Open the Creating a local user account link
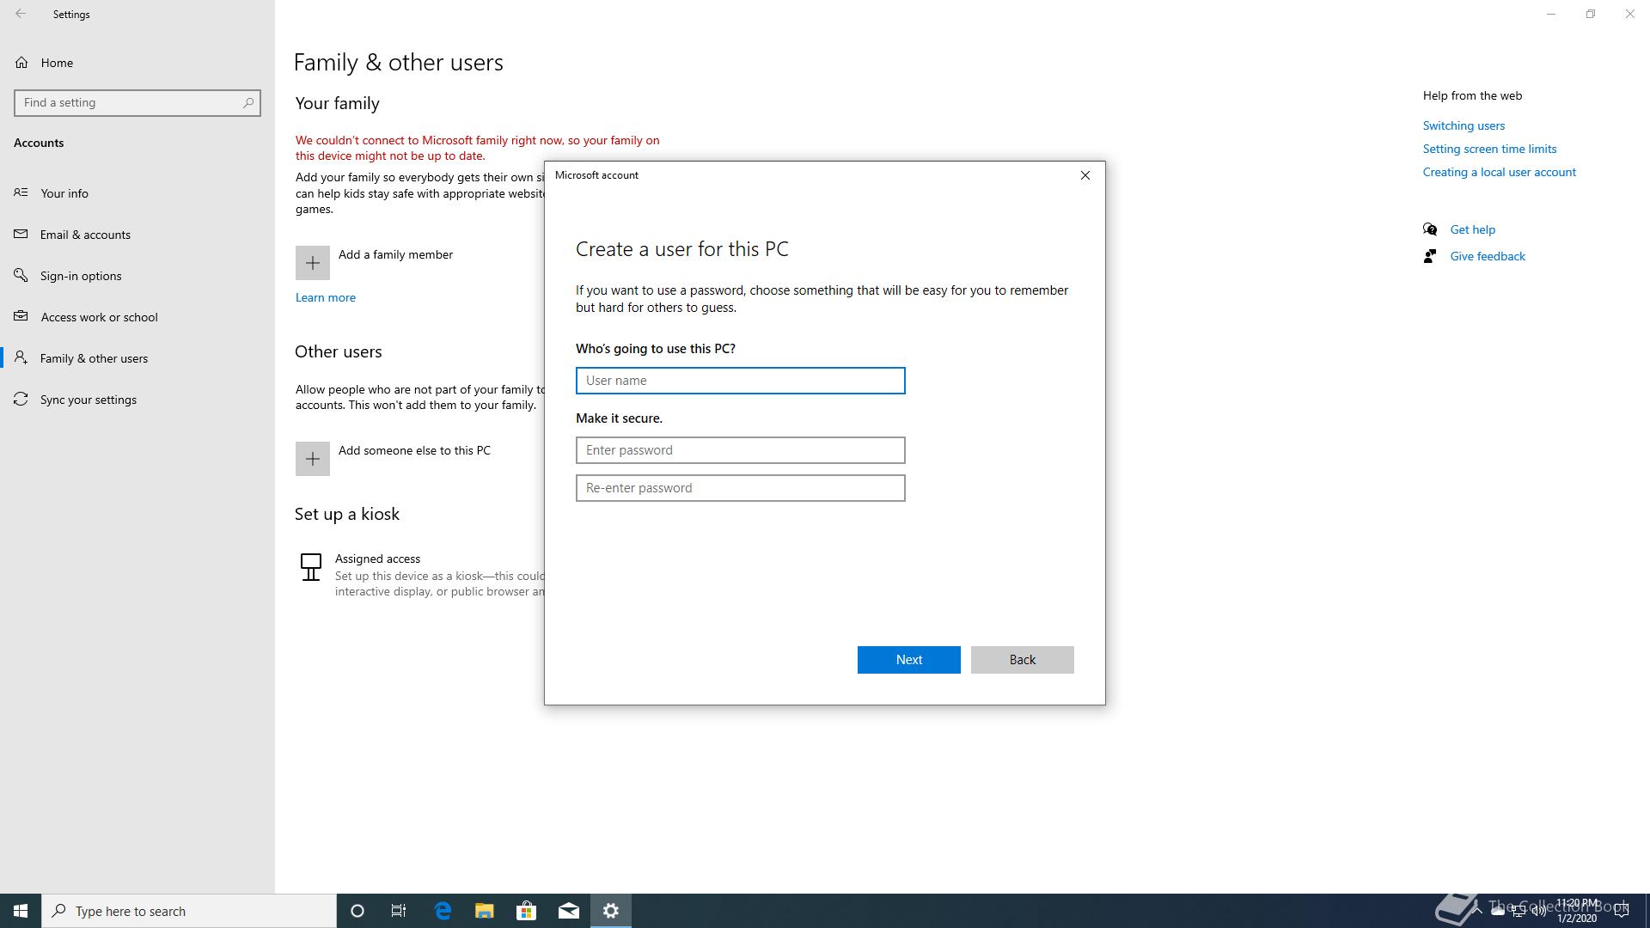1650x928 pixels. point(1499,172)
